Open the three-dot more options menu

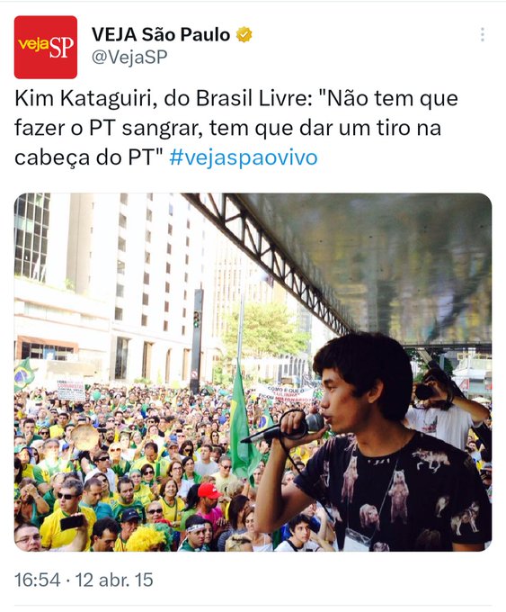[483, 34]
